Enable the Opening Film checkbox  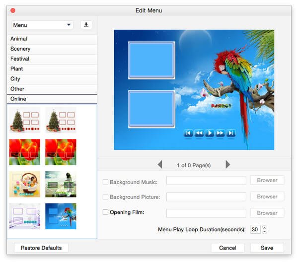(105, 212)
